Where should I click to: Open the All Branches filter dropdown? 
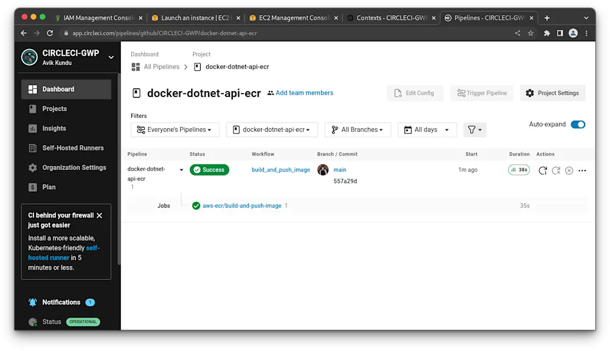(358, 130)
